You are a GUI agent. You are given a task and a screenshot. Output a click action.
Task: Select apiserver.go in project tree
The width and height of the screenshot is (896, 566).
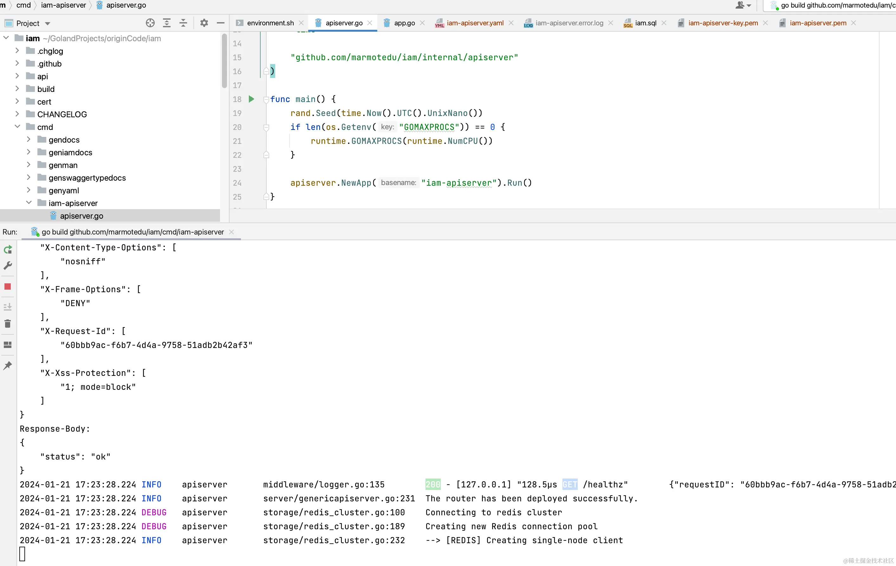pyautogui.click(x=81, y=216)
